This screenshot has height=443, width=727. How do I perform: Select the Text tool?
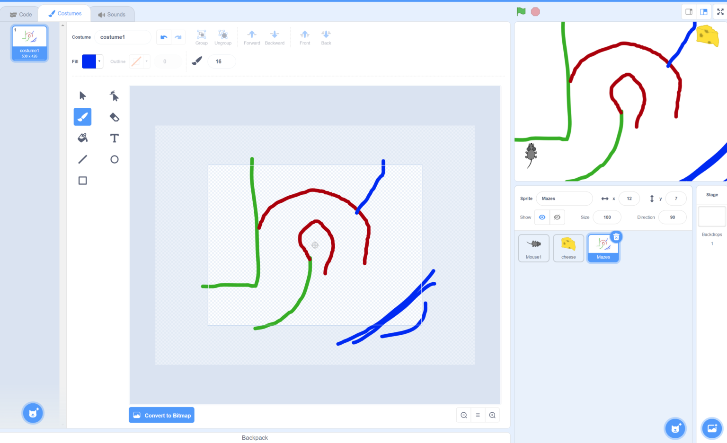pos(114,138)
